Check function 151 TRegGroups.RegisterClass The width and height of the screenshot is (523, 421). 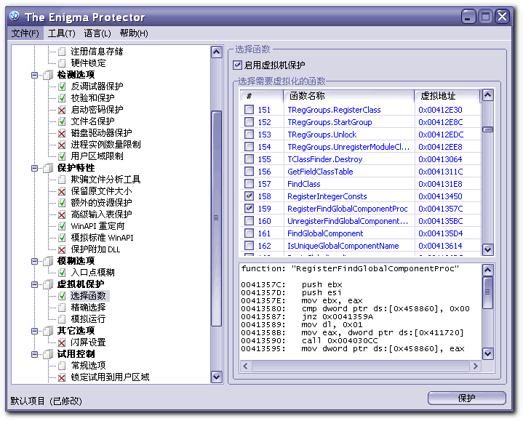point(249,110)
